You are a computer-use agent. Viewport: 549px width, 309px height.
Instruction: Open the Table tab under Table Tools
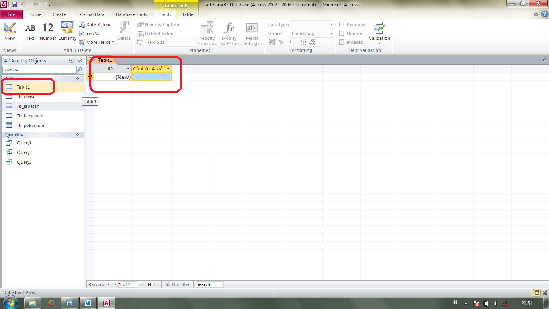(x=187, y=14)
